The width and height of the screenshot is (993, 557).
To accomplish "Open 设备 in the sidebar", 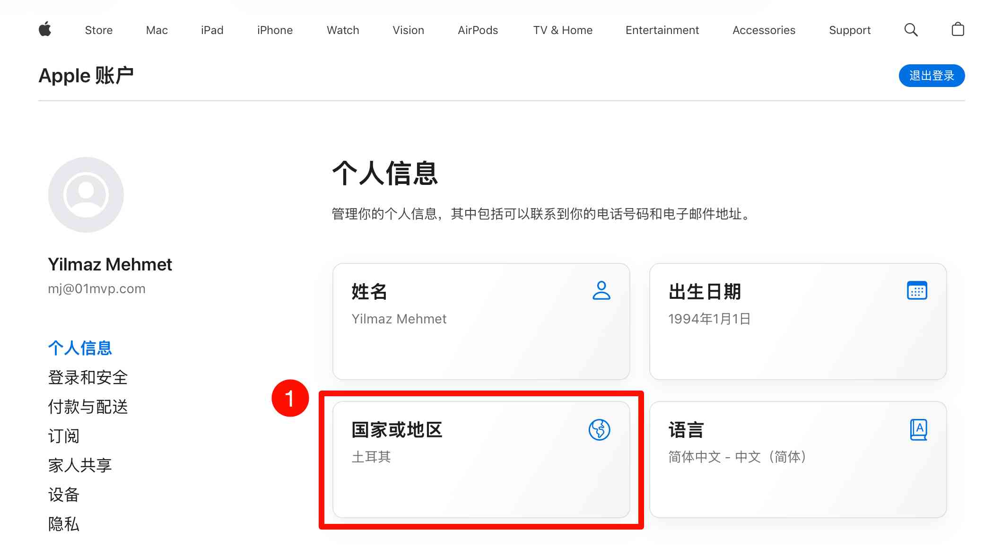I will (64, 495).
